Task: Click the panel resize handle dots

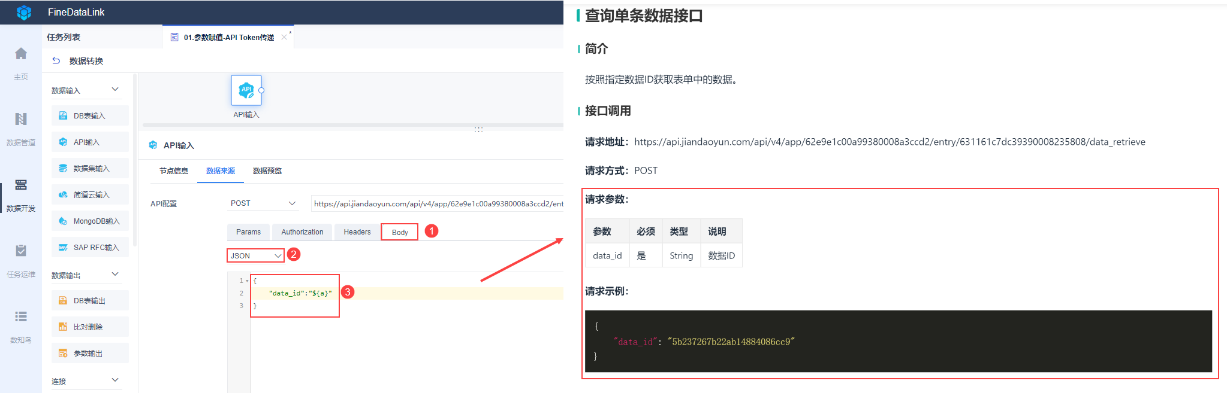Action: pos(478,129)
